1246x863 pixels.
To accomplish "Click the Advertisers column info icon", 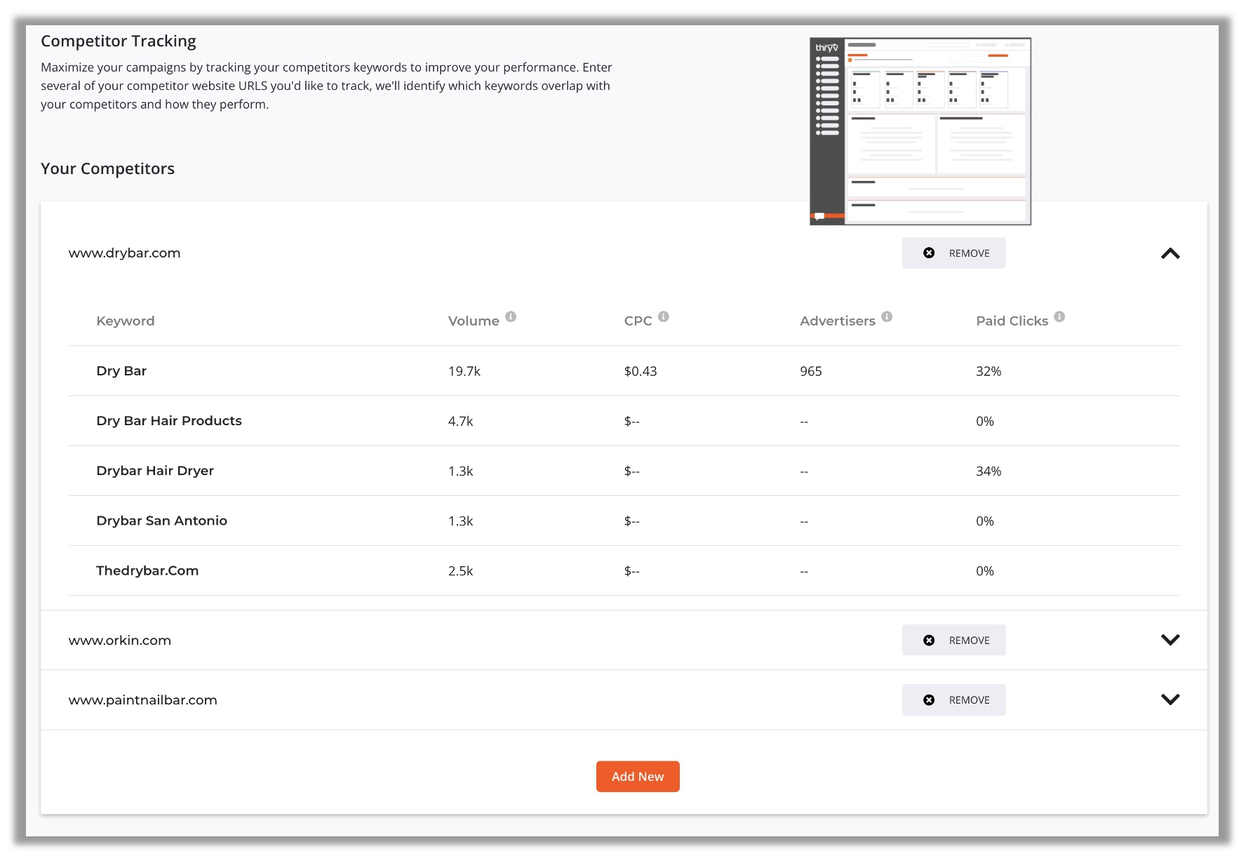I will click(887, 316).
